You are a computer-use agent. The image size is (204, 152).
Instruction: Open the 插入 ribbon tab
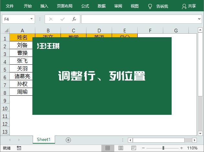coord(44,6)
